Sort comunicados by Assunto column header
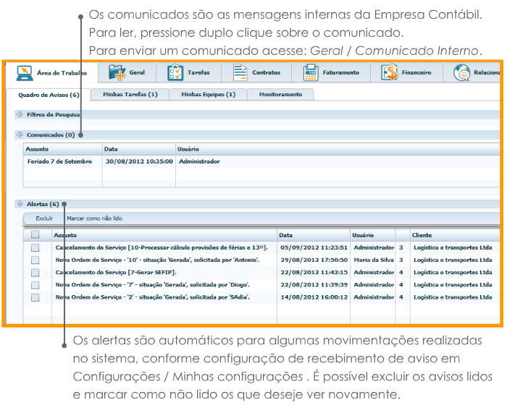The height and width of the screenshot is (405, 507). (63, 149)
